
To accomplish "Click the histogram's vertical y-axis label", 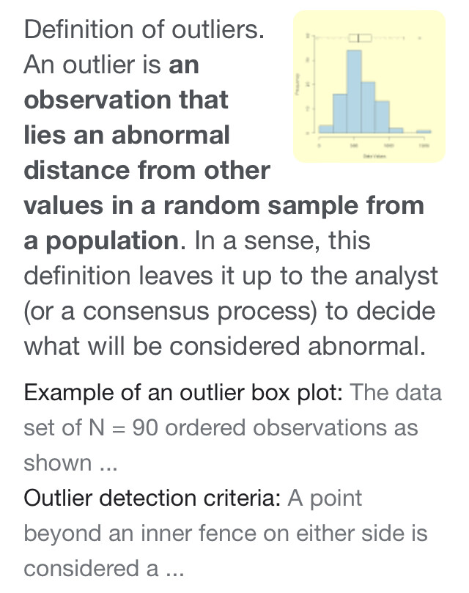I will pos(298,84).
